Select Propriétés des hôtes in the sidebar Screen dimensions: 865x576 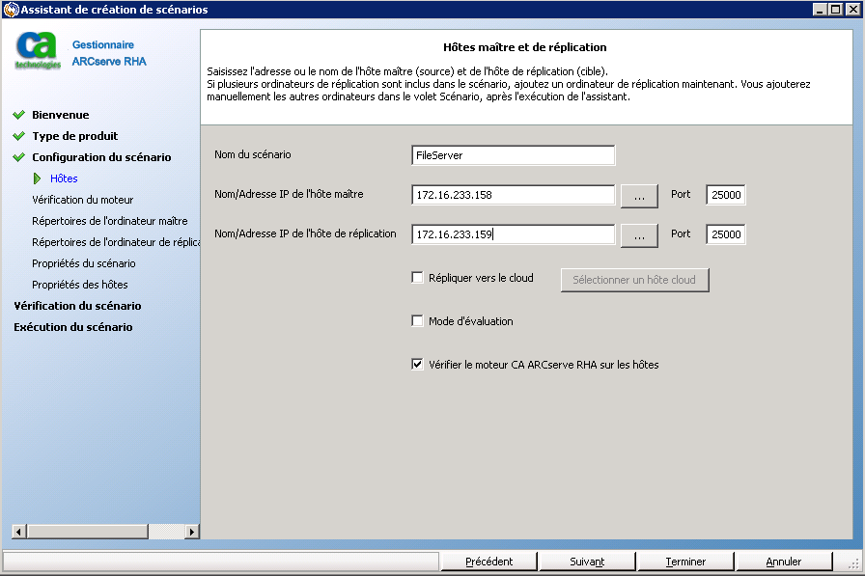[79, 285]
